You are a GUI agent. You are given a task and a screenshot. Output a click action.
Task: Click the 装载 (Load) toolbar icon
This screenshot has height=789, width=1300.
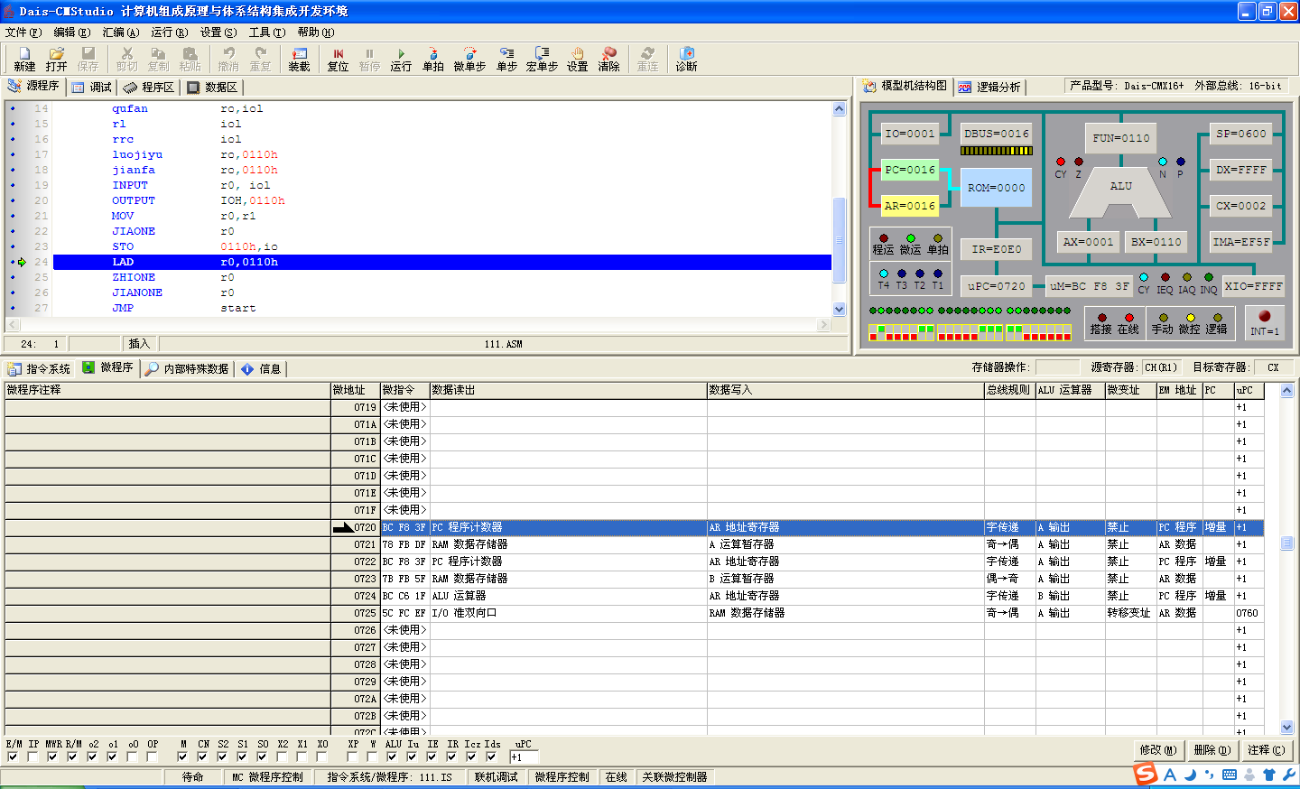(x=300, y=60)
